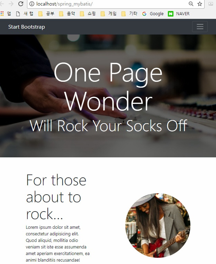This screenshot has width=216, height=264.
Task: Bookmark this page with the star icon
Action: point(200,4)
